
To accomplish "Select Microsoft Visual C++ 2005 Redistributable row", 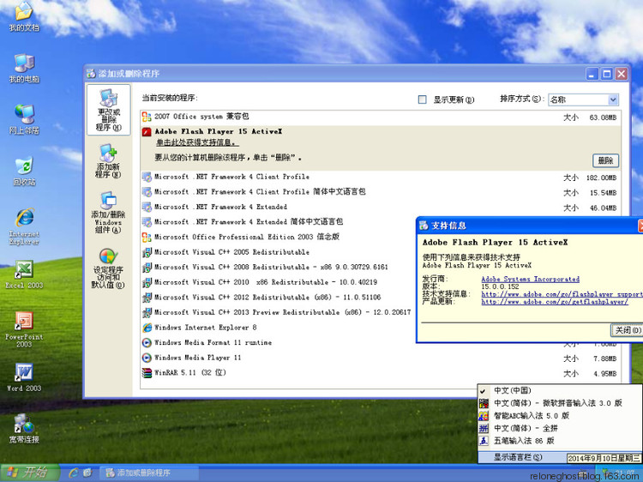I will [278, 252].
